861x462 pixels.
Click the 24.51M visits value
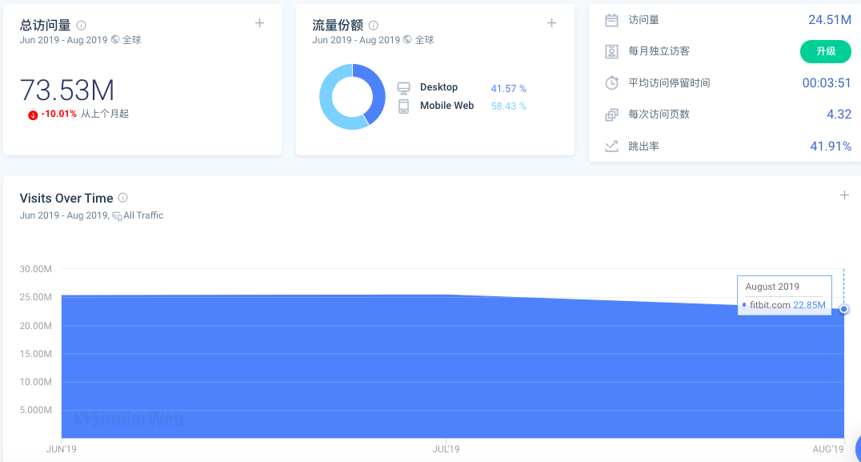coord(830,20)
